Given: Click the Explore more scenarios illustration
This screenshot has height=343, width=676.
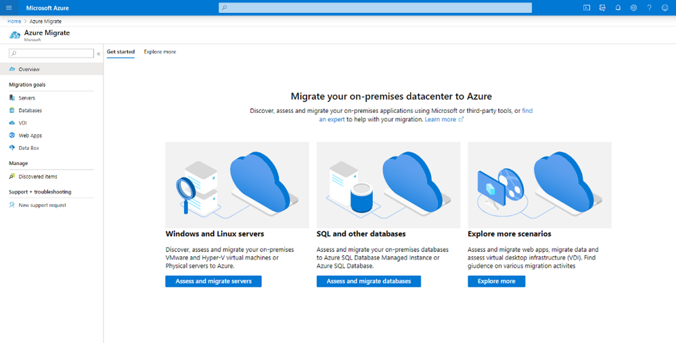Looking at the screenshot, I should [x=540, y=185].
